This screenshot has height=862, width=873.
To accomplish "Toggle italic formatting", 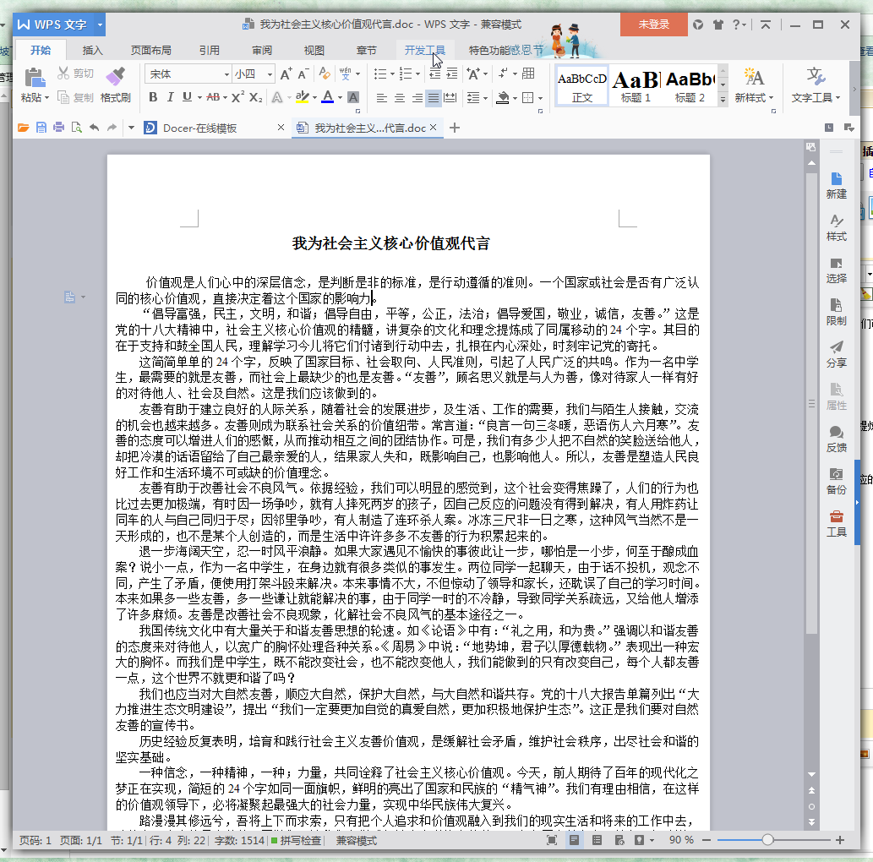I will [x=172, y=98].
